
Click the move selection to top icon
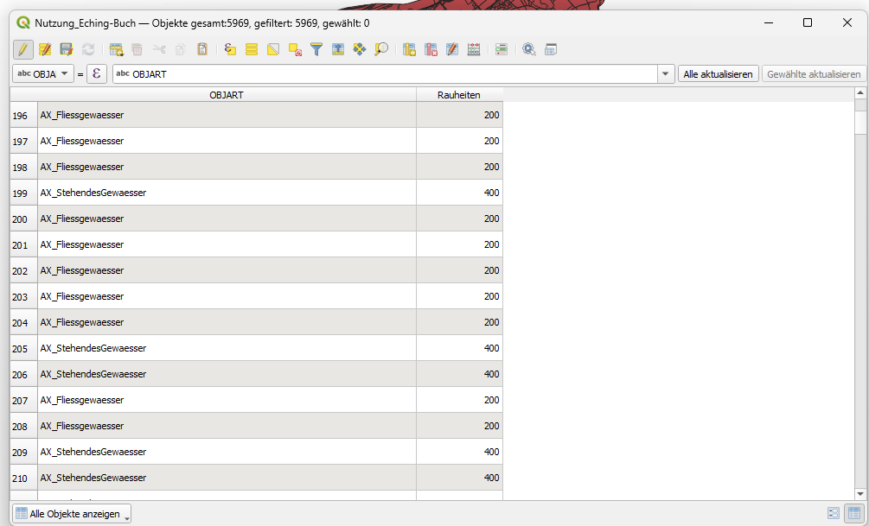pos(338,49)
